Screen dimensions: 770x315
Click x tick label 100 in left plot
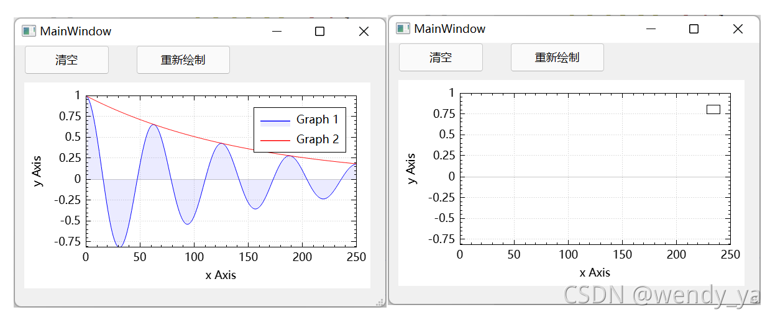[194, 257]
